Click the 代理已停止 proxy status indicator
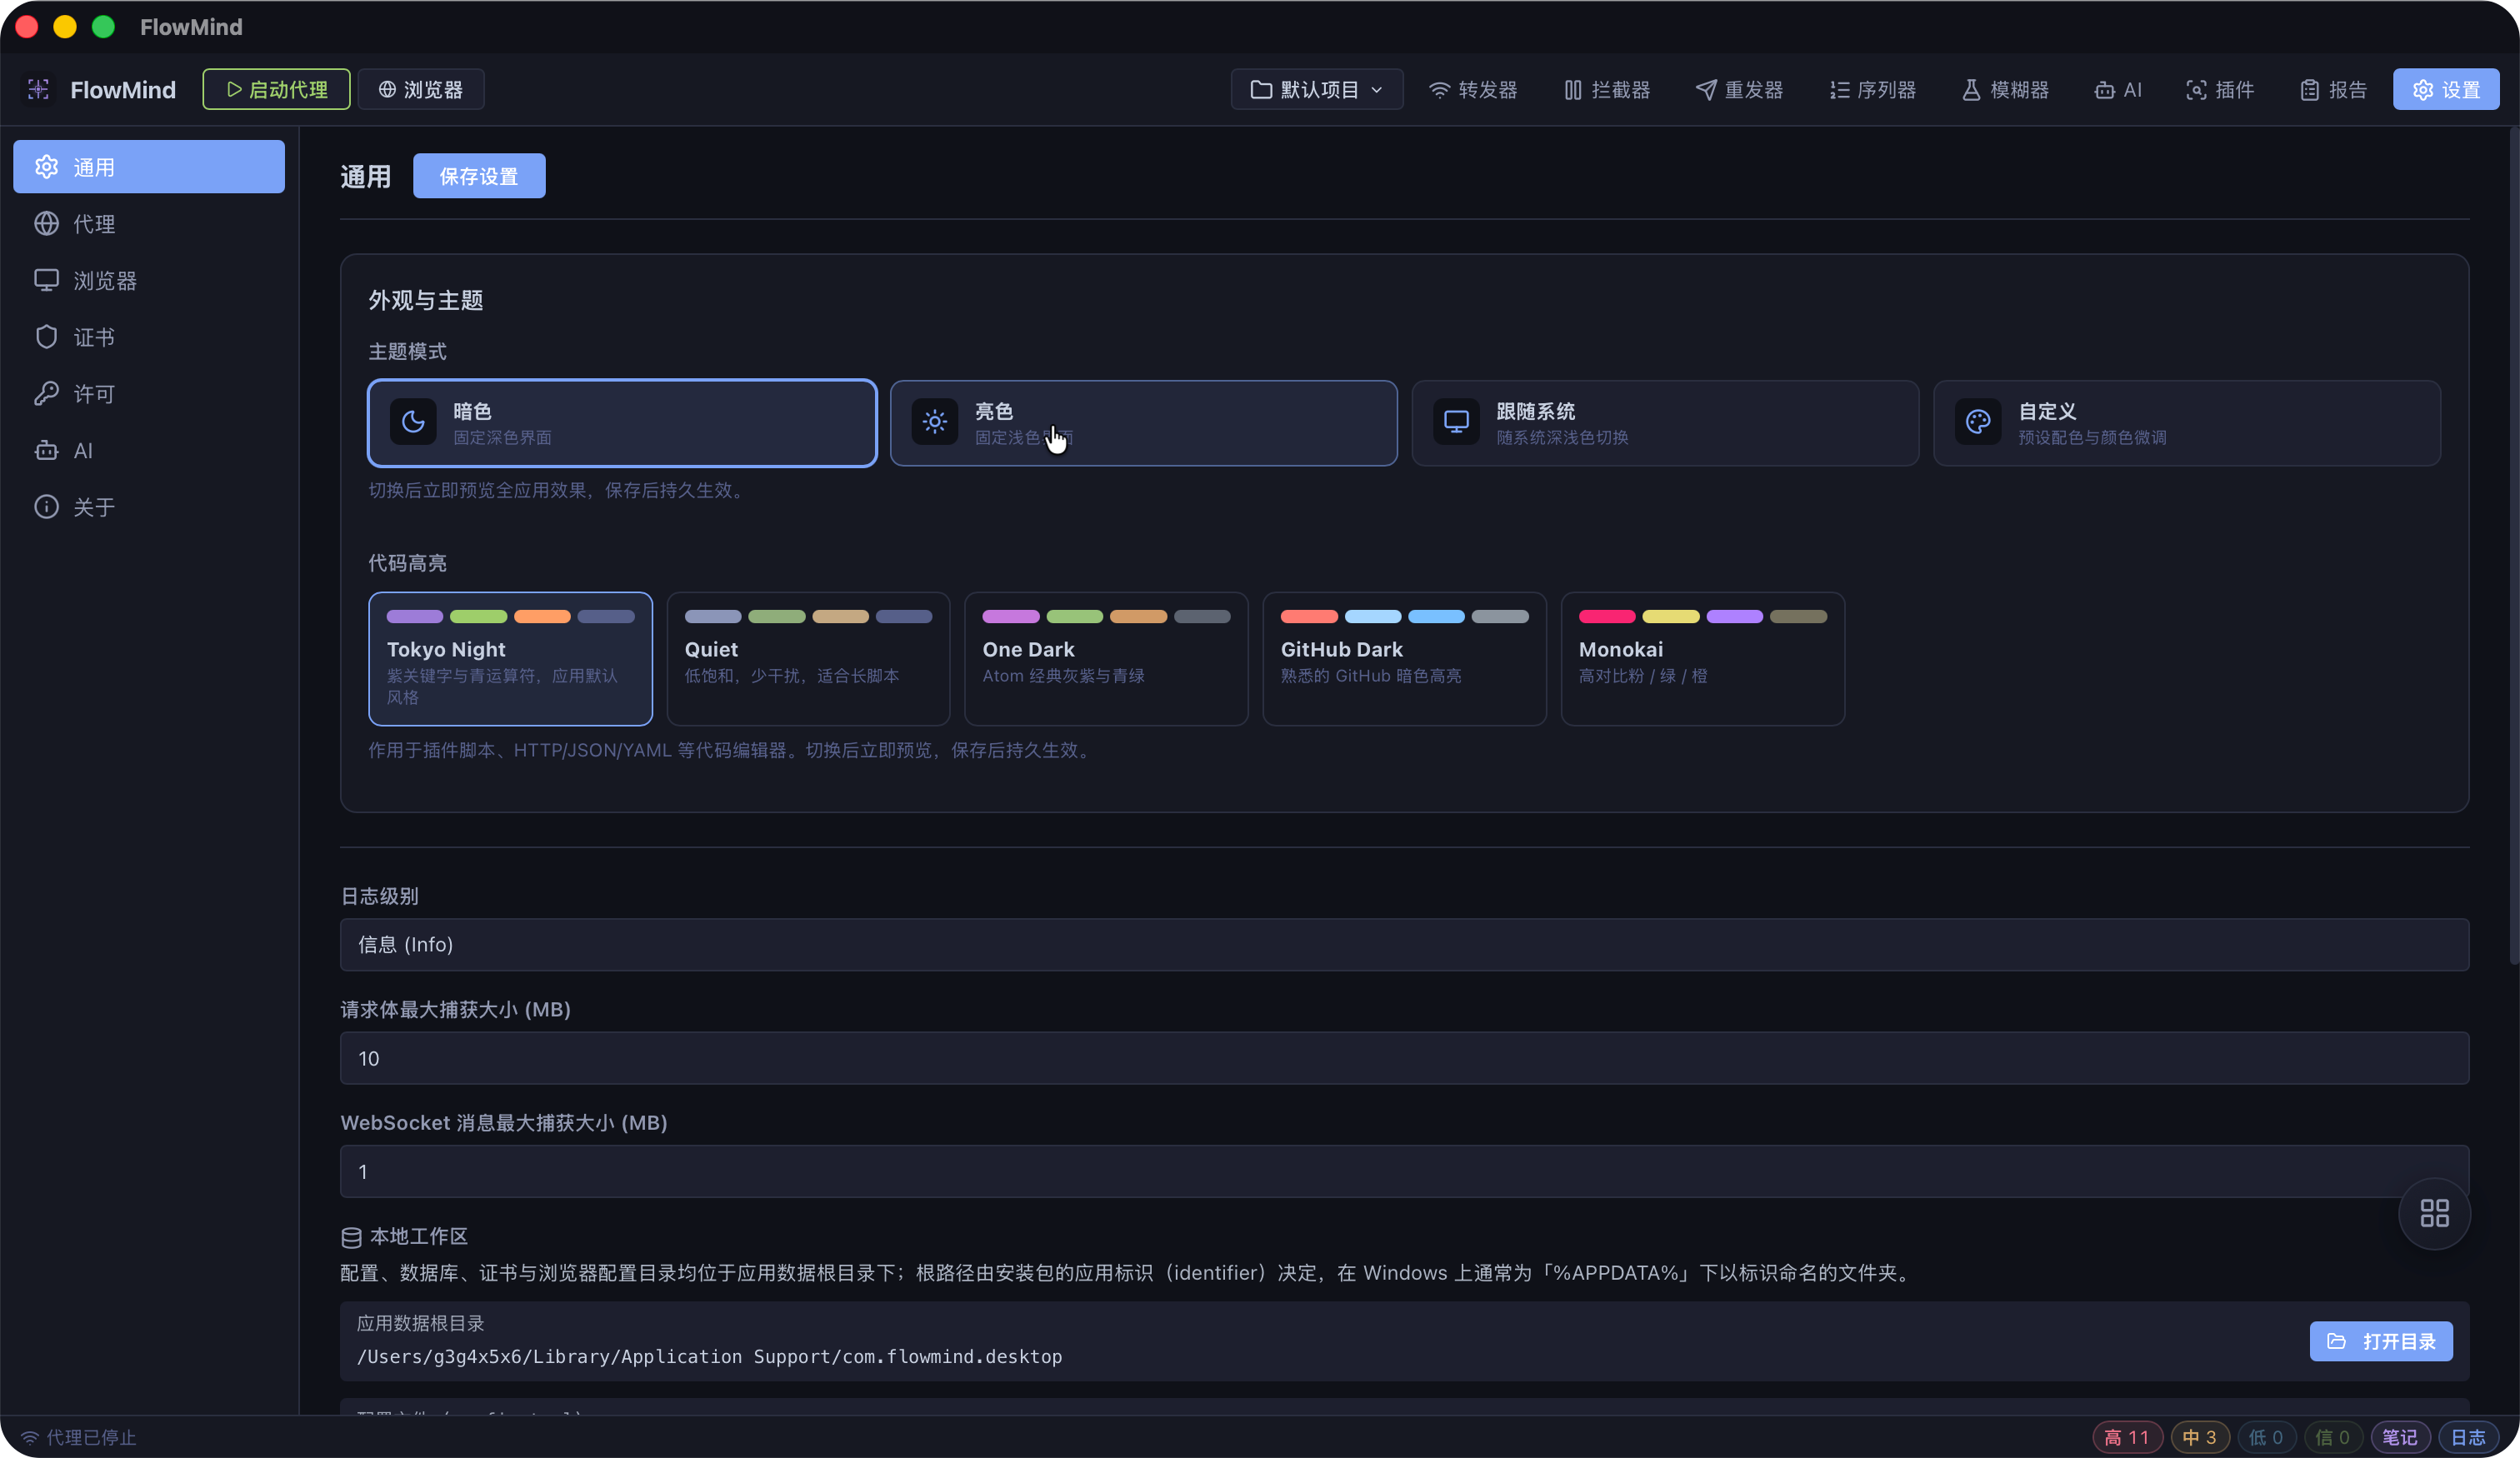This screenshot has height=1458, width=2520. click(x=78, y=1437)
